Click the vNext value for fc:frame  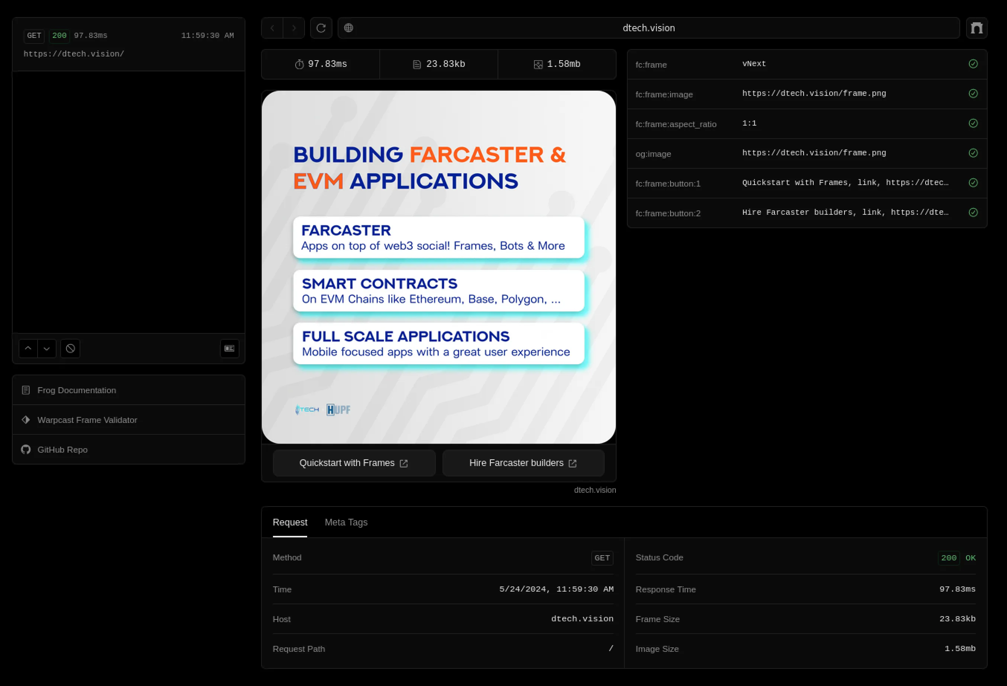tap(754, 64)
